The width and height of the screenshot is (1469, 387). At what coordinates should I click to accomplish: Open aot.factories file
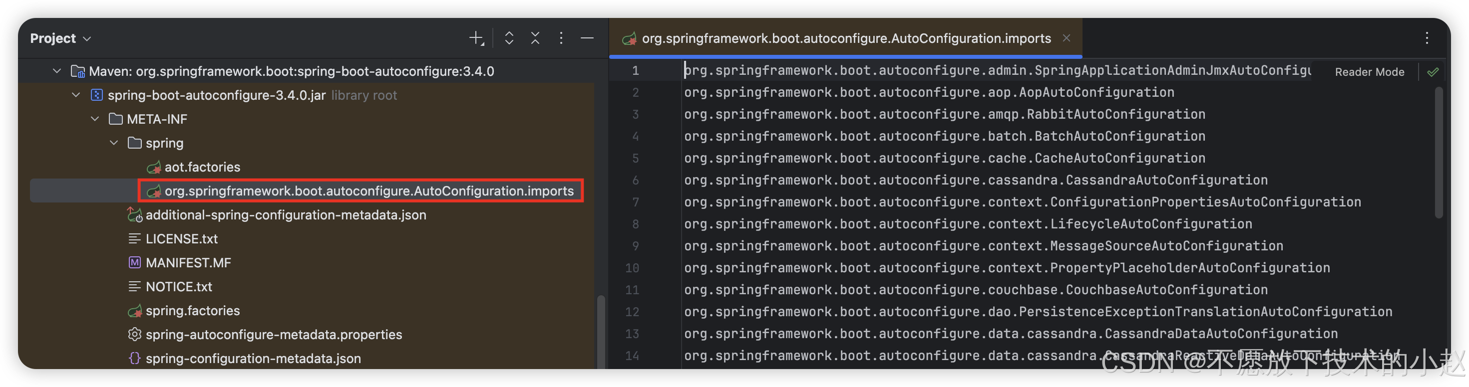pos(202,167)
